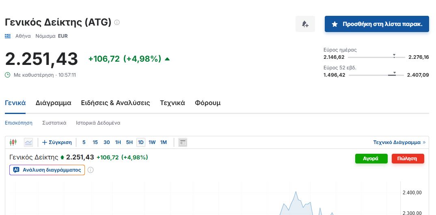Select the 1D chart interval
Screen dimensions: 436x215
point(141,142)
